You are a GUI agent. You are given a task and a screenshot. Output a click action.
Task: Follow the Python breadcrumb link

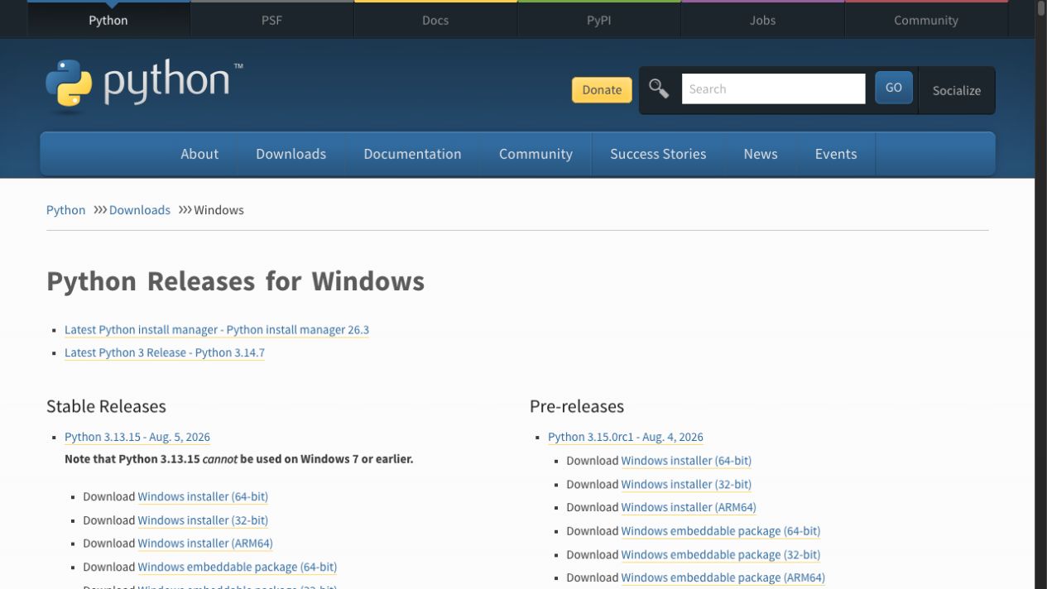click(x=65, y=210)
